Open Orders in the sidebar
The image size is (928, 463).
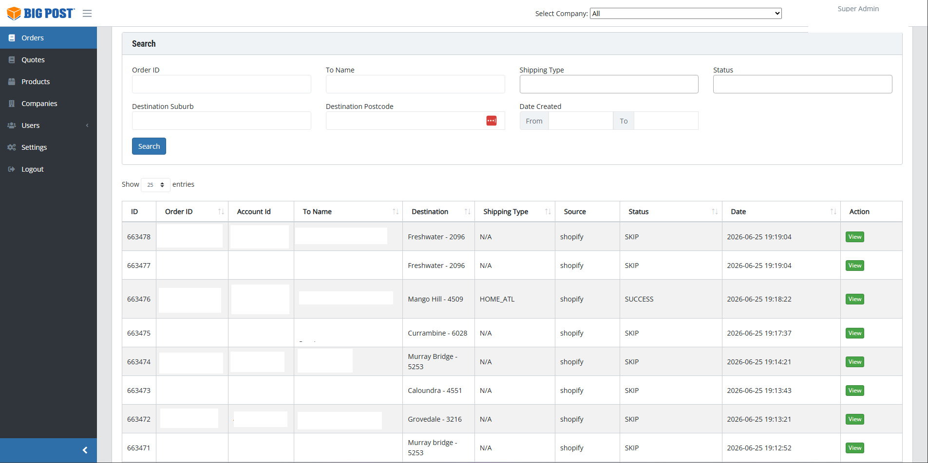(48, 38)
